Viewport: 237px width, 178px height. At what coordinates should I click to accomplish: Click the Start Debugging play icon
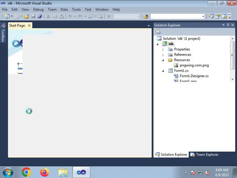(109, 16)
